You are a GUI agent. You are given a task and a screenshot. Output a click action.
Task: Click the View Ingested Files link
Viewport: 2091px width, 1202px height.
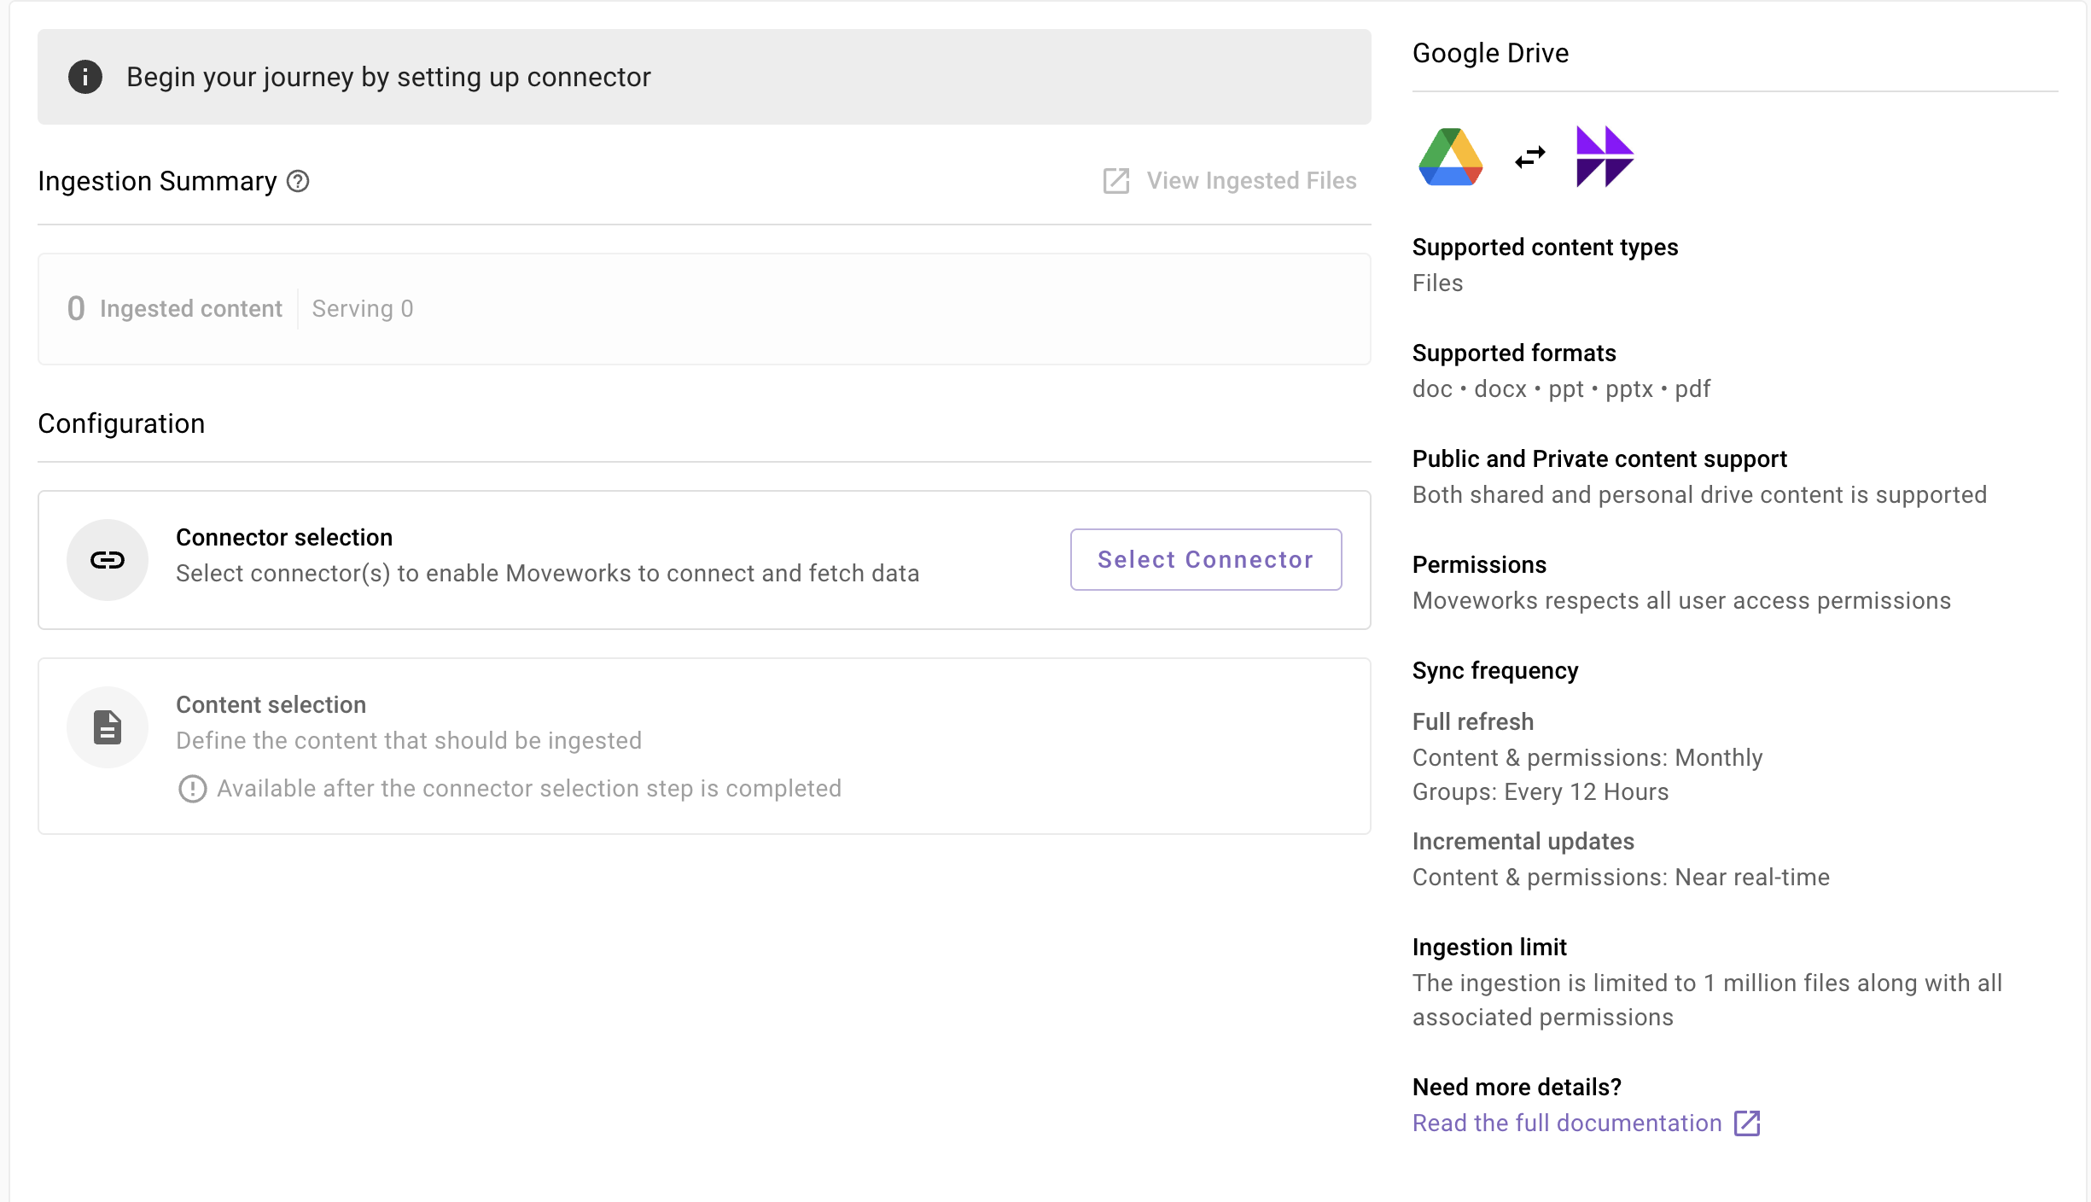pos(1251,181)
